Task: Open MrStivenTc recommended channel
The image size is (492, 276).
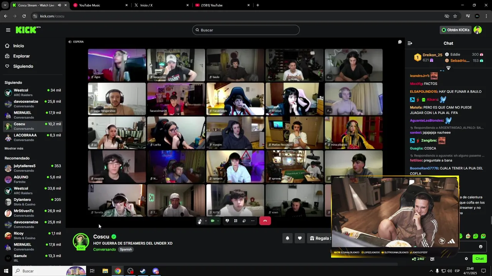Action: point(33,213)
